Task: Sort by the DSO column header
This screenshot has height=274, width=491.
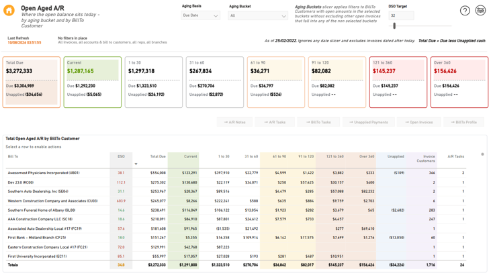Action: (x=121, y=157)
